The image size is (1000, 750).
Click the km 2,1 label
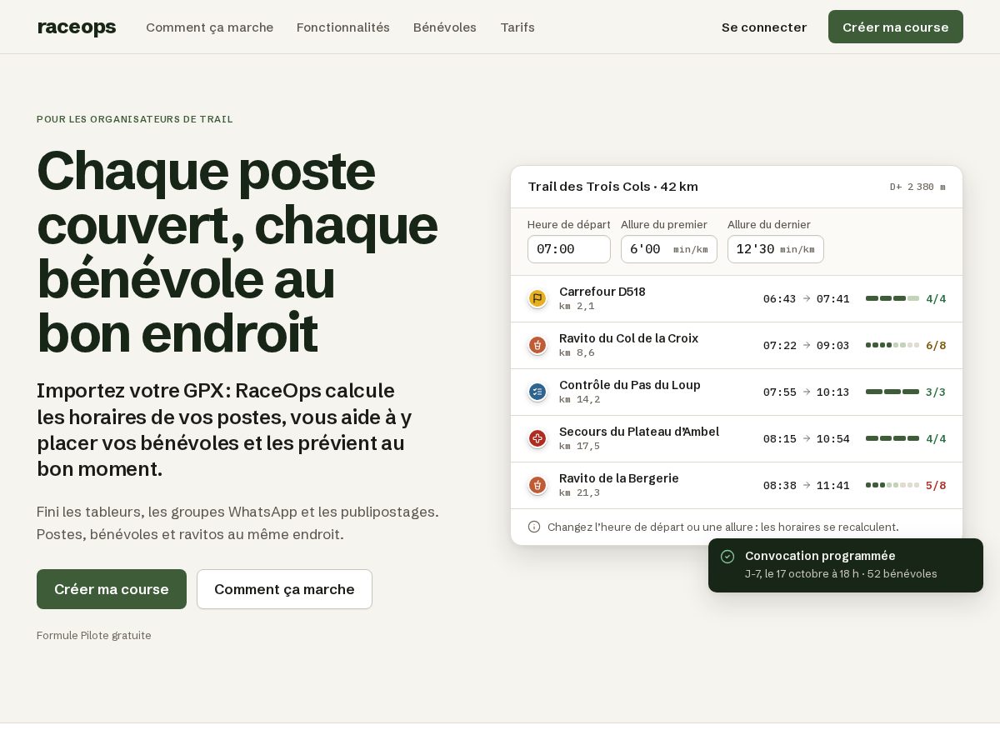(577, 306)
